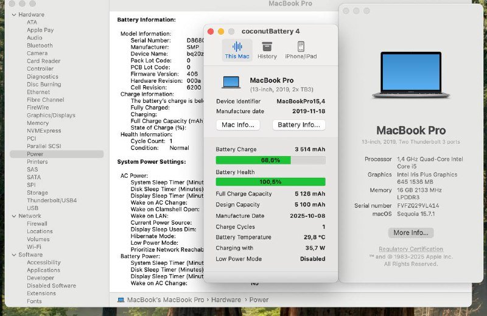Select SAS in the sidebar
This screenshot has height=316, width=487.
click(x=32, y=170)
